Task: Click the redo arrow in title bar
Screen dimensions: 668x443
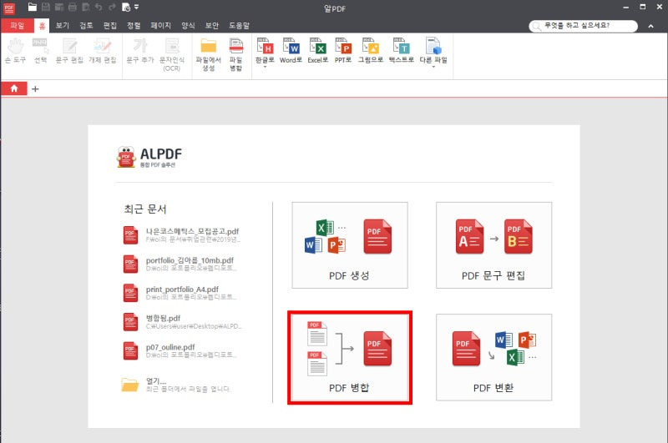Action: (x=112, y=7)
